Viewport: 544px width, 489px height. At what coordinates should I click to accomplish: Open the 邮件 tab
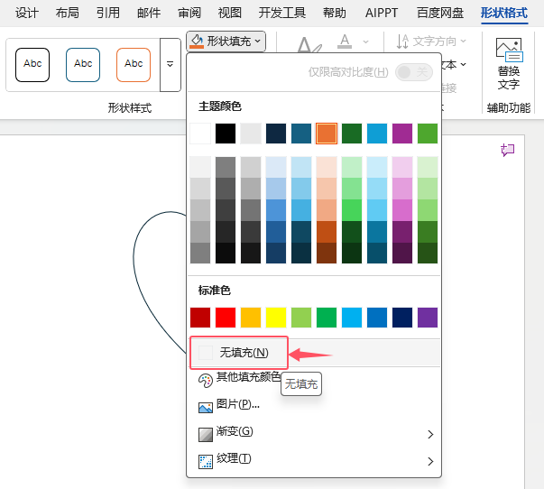(149, 13)
